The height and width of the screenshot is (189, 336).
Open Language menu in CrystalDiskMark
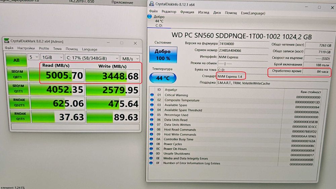(90, 49)
